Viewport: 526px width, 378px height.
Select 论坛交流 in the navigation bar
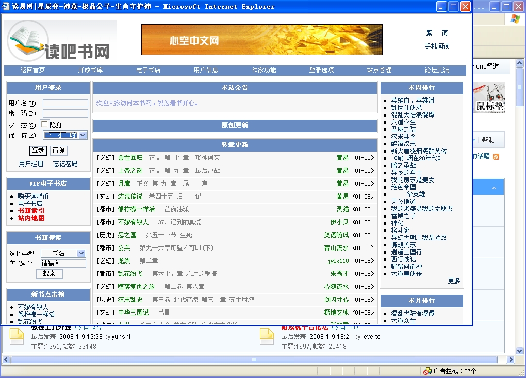point(437,70)
